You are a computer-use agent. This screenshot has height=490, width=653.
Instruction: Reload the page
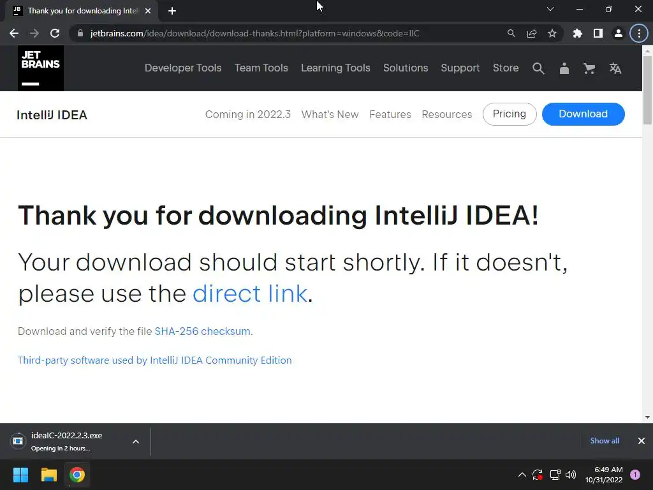pos(55,33)
